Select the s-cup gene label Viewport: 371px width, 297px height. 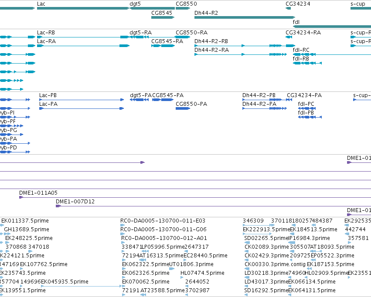click(x=358, y=4)
